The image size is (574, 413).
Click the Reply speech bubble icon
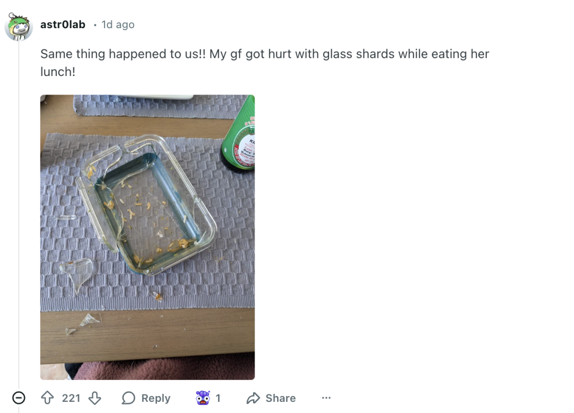click(x=129, y=398)
